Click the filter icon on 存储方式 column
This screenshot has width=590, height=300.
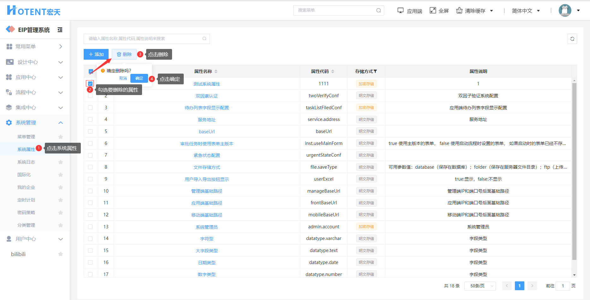coord(375,71)
